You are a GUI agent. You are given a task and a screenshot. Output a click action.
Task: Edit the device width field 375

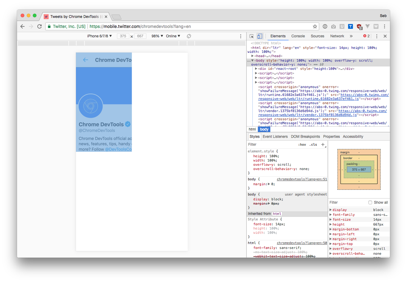[x=123, y=36]
